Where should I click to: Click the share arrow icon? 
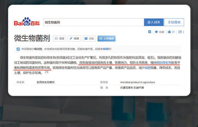point(180,32)
